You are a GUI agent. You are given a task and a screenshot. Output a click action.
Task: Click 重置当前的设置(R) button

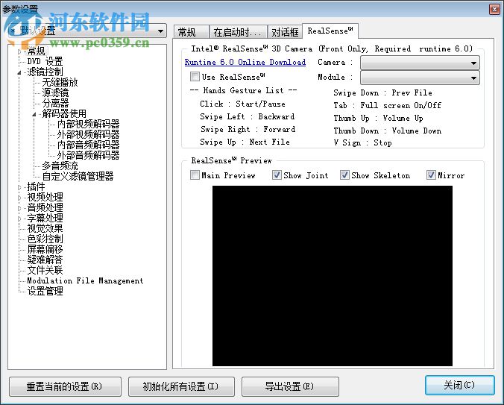pyautogui.click(x=66, y=386)
